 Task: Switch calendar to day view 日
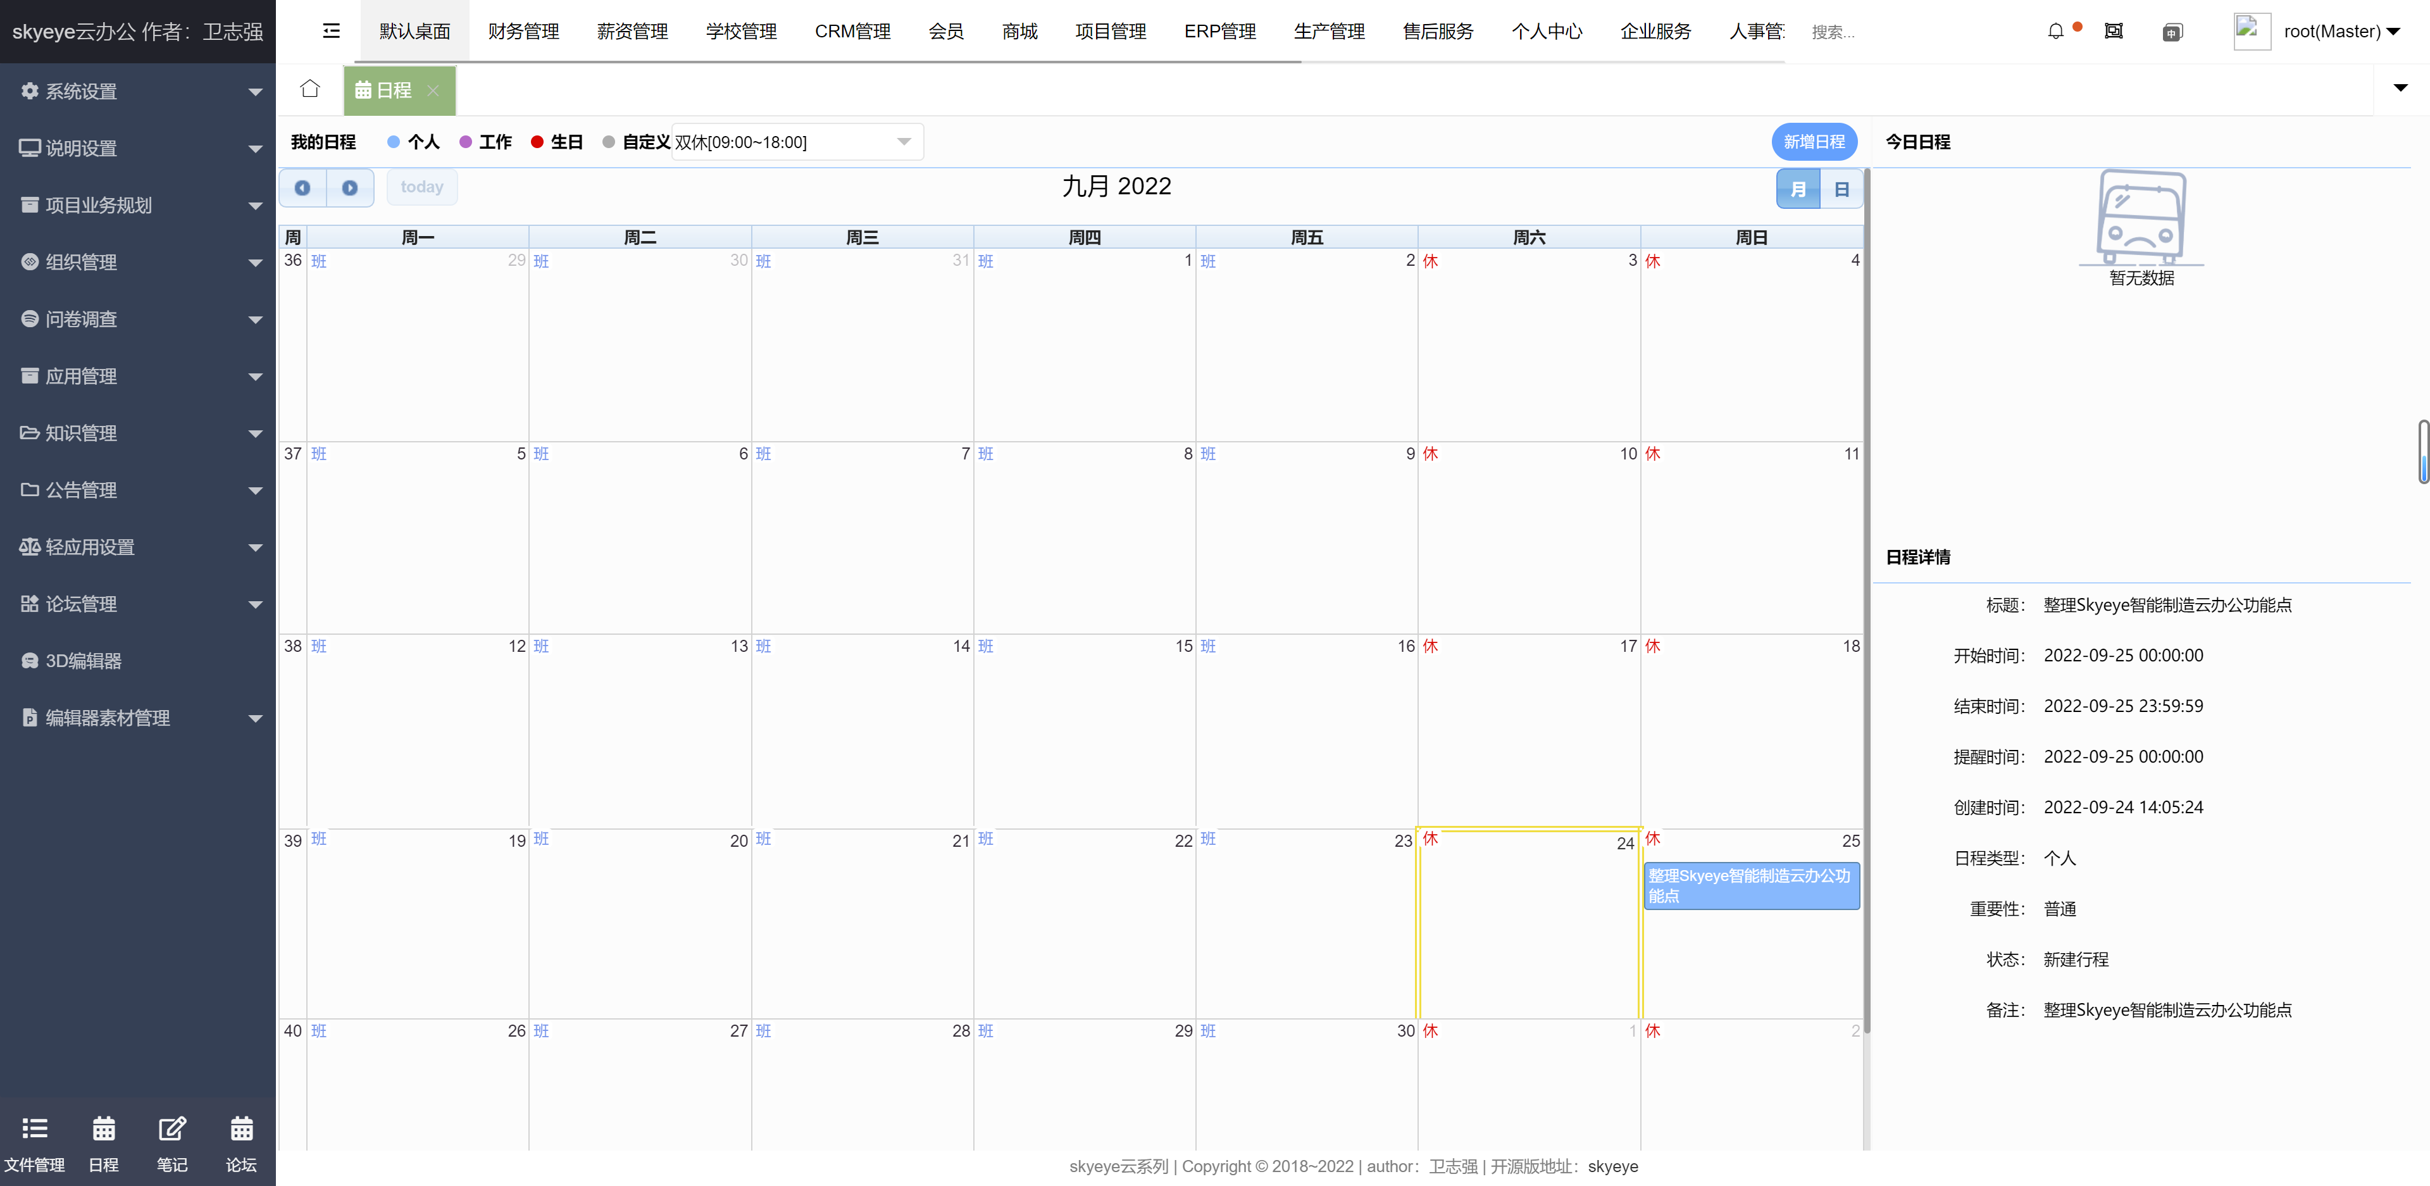pos(1840,190)
